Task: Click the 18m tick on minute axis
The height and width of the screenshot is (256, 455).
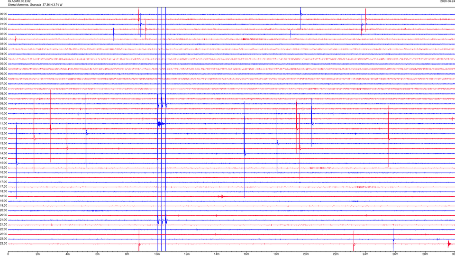Action: 276,254
